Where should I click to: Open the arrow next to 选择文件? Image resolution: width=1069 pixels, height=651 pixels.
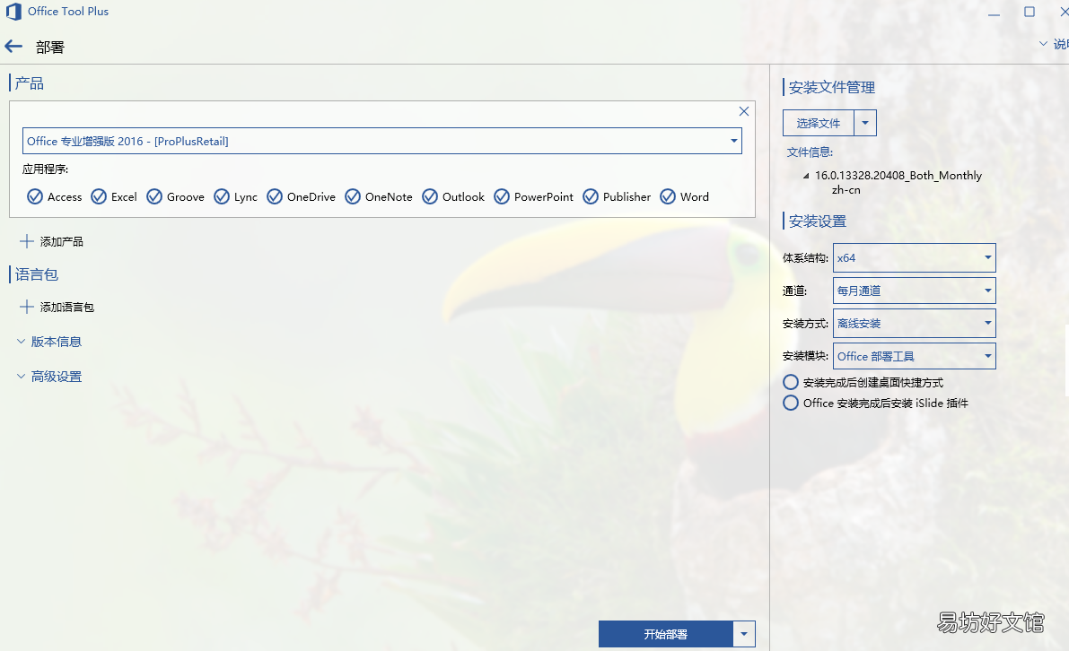click(865, 123)
